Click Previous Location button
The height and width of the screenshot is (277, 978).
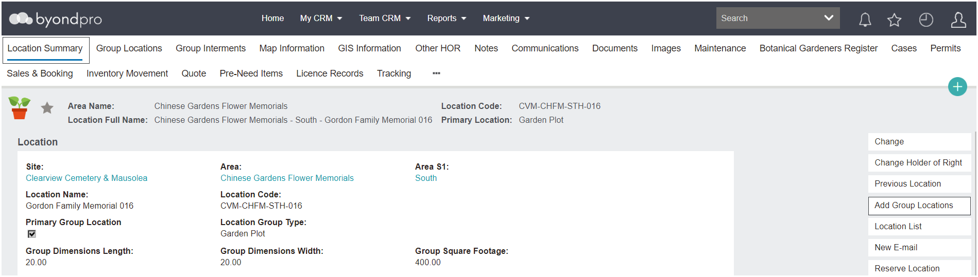coord(919,184)
